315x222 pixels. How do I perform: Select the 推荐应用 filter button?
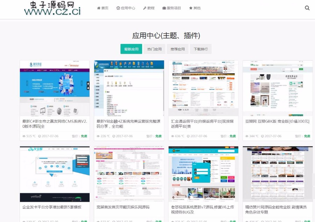(x=177, y=49)
